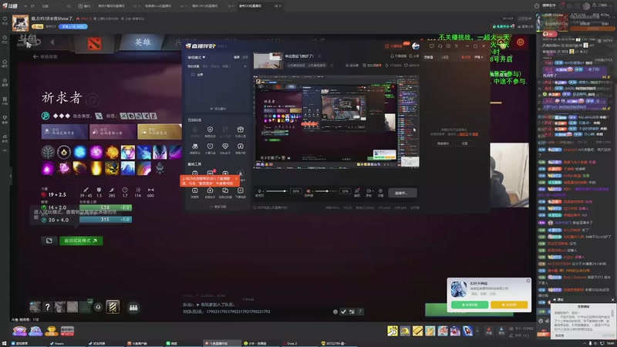The width and height of the screenshot is (617, 347).
Task: Mute the red speaker icon
Action: (308, 191)
